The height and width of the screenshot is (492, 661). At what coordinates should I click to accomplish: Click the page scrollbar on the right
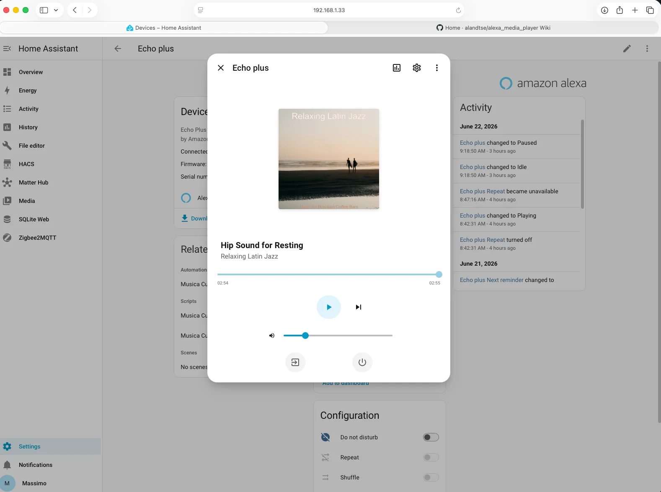point(659,242)
